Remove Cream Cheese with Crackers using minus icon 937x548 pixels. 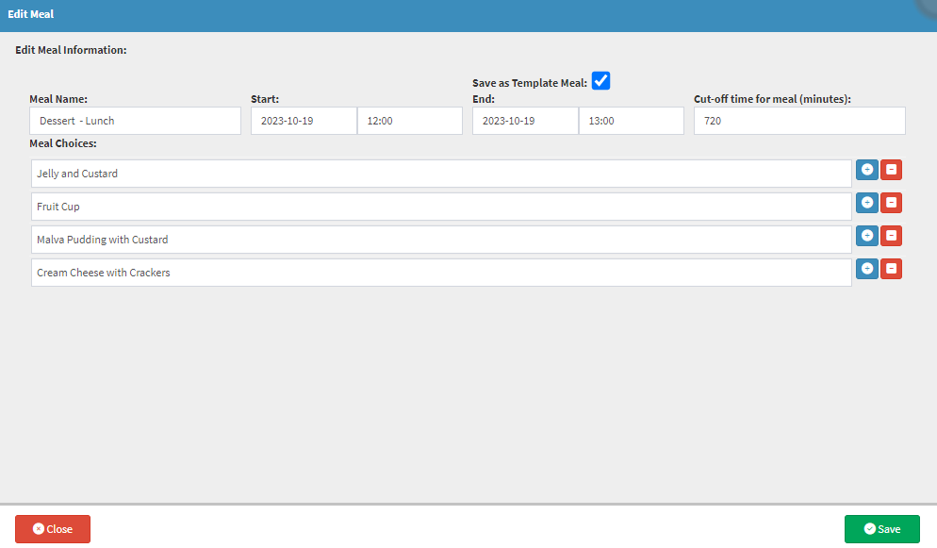click(x=891, y=269)
